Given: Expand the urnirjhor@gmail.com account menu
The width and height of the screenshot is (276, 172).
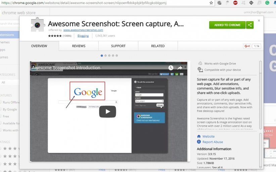Looking at the screenshot, I should click(x=259, y=12).
